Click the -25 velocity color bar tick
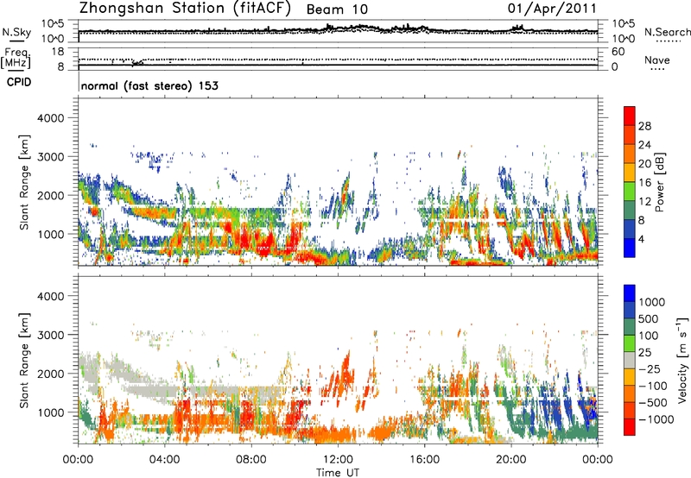Image resolution: width=691 pixels, height=478 pixels. tap(650, 369)
